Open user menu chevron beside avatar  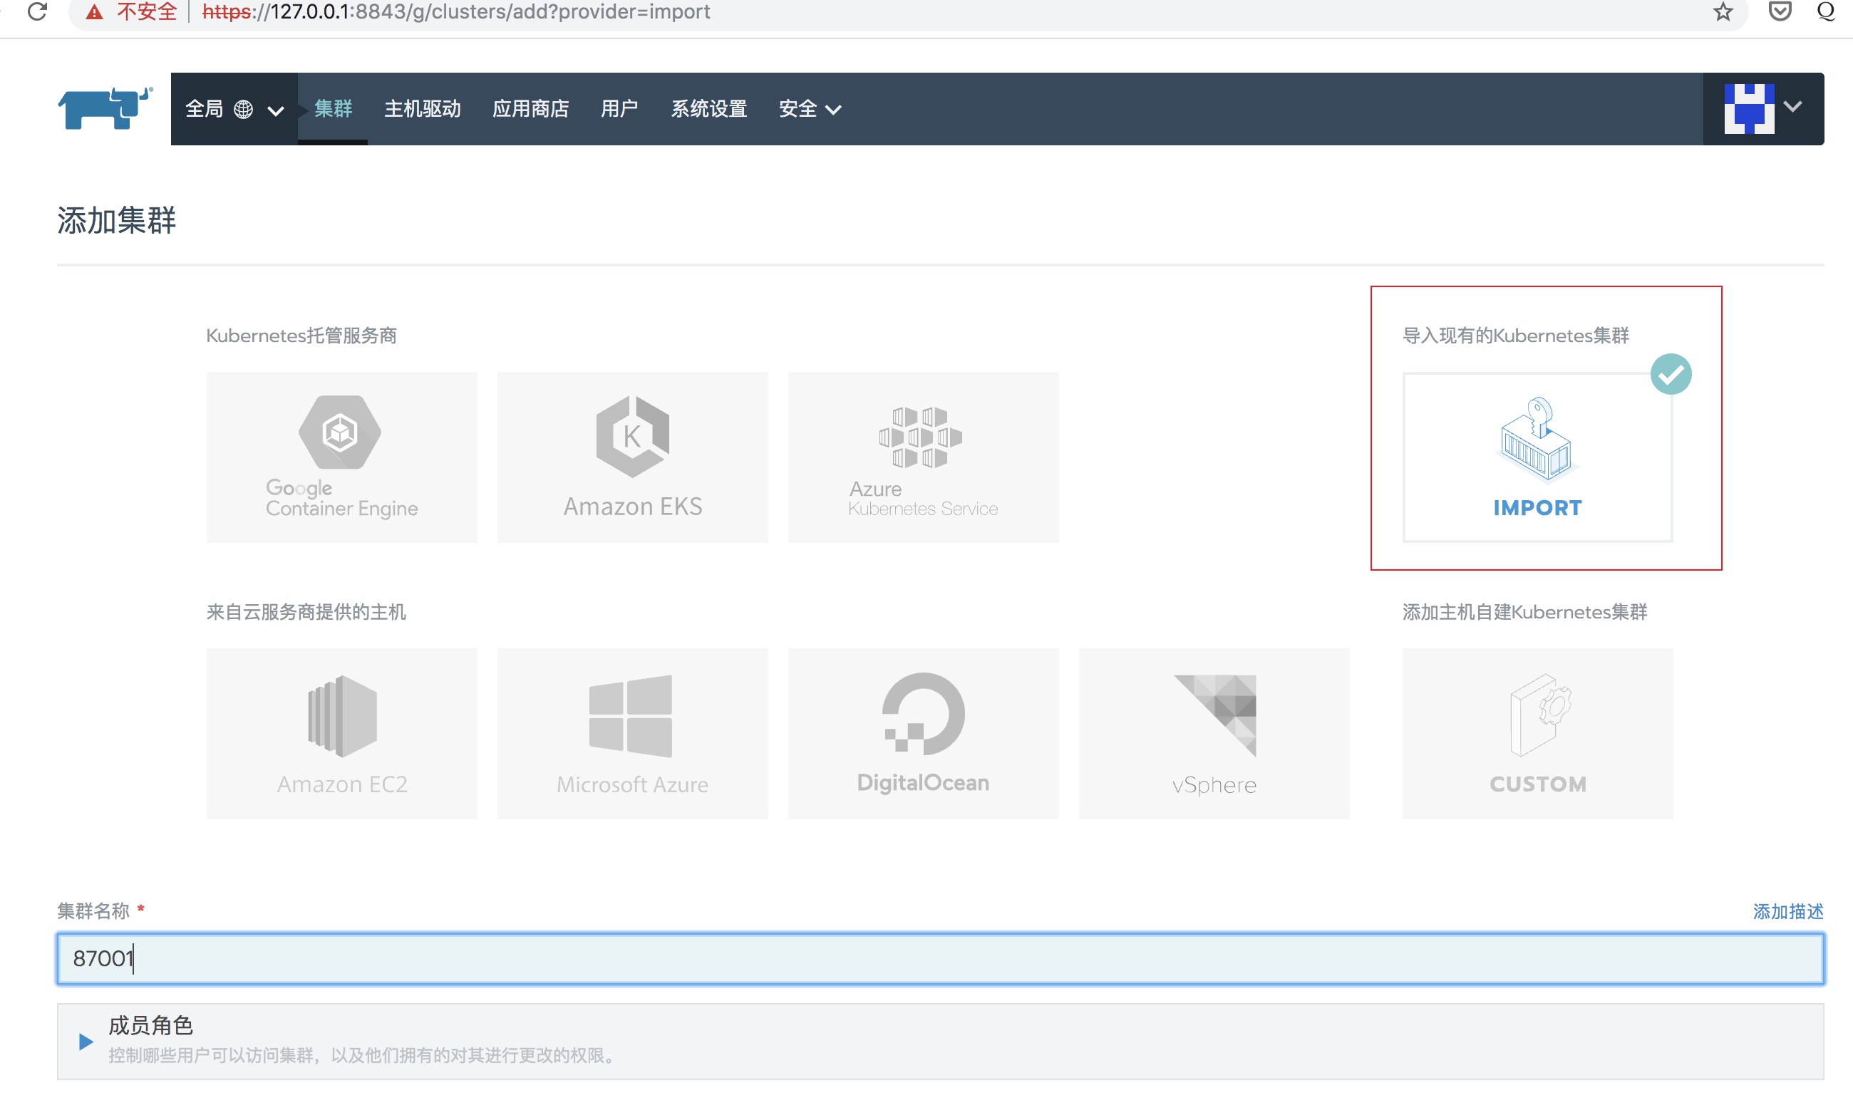click(1793, 107)
